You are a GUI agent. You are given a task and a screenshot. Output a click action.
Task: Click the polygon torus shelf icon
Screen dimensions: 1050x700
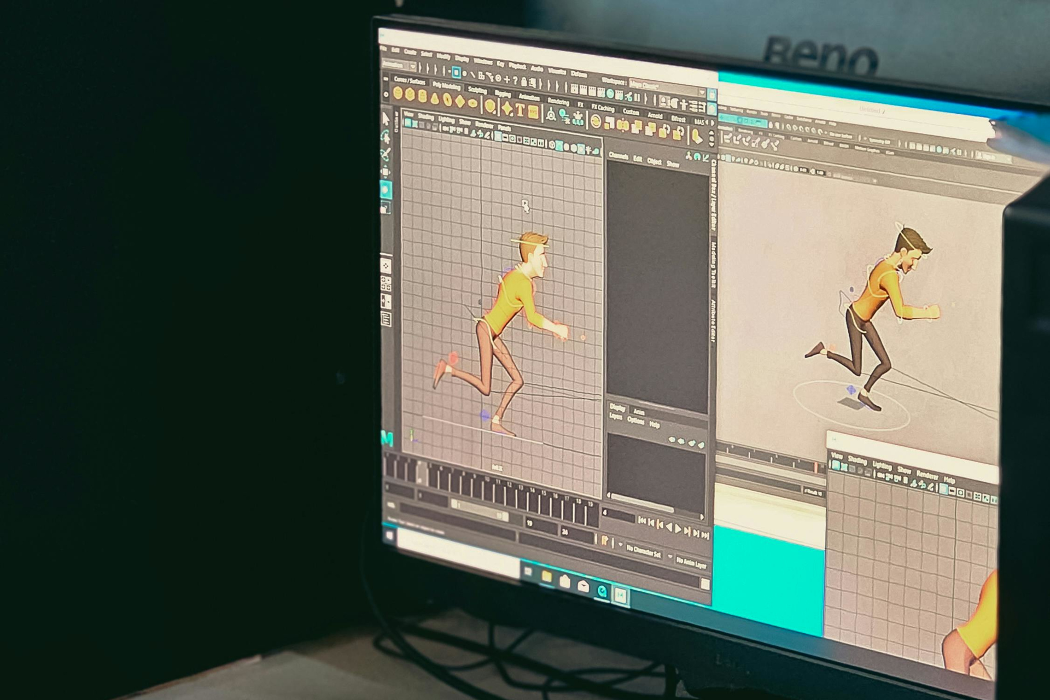(x=447, y=100)
